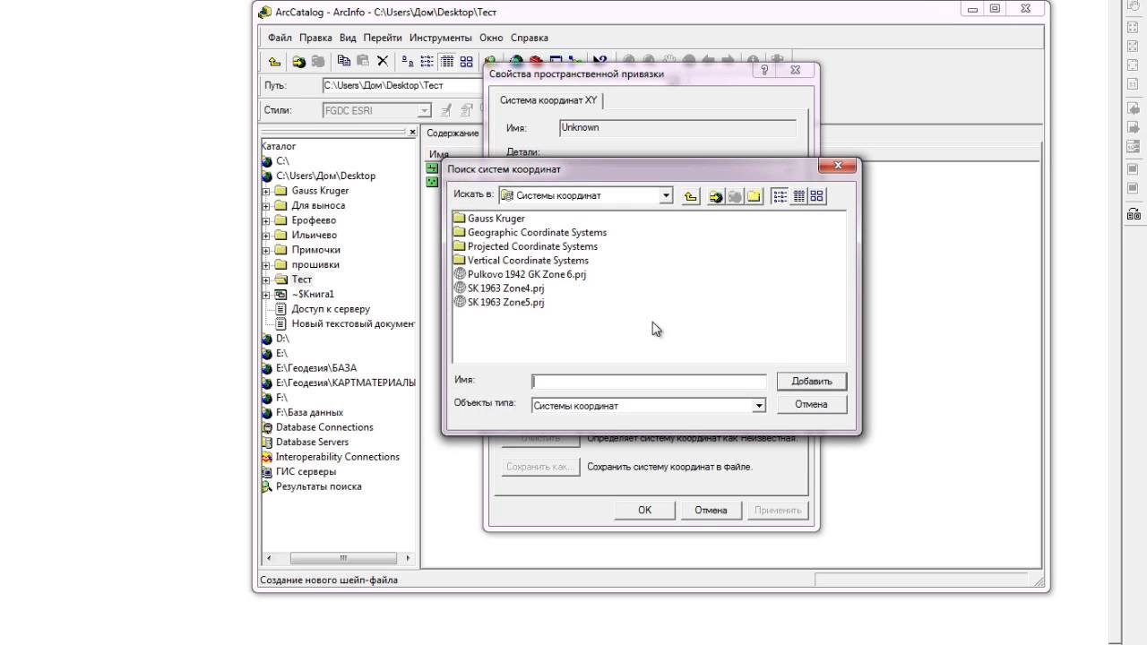Open the 'Объекты типа' type dropdown

(759, 406)
